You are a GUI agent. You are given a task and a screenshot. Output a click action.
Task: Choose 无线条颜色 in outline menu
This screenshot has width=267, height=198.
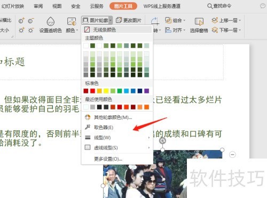[x=117, y=29]
